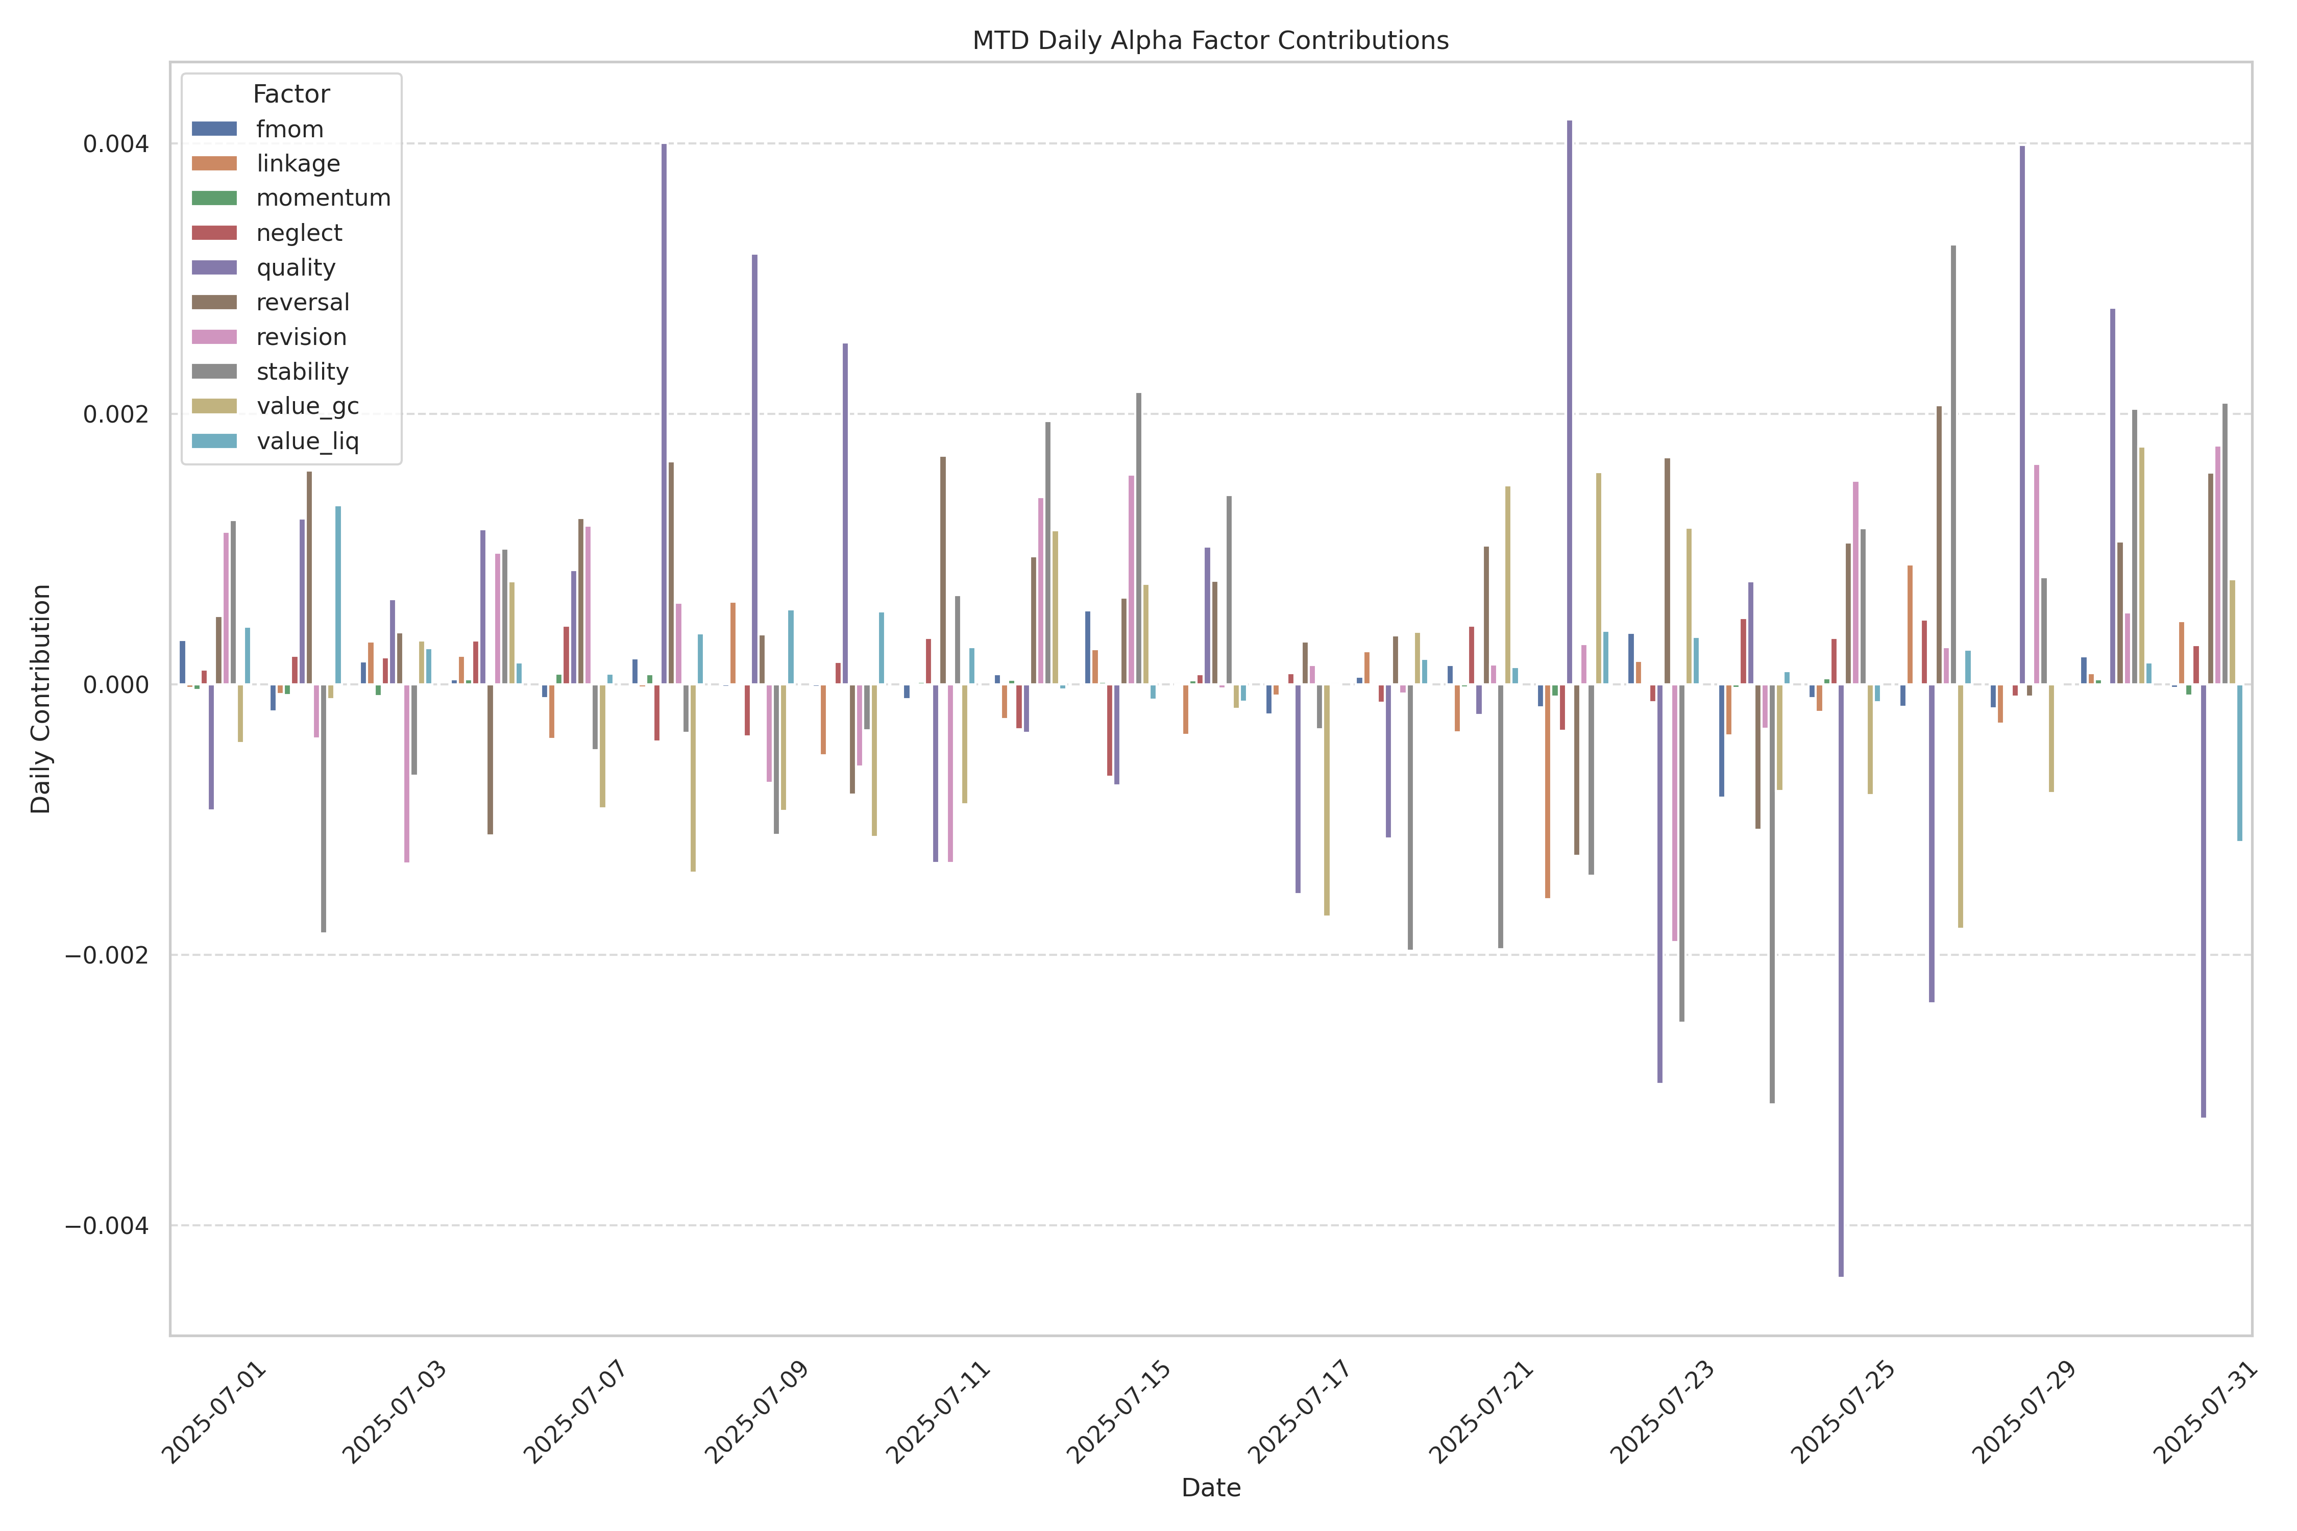Click the quality legend color swatch
This screenshot has height=1531, width=2297.
214,267
